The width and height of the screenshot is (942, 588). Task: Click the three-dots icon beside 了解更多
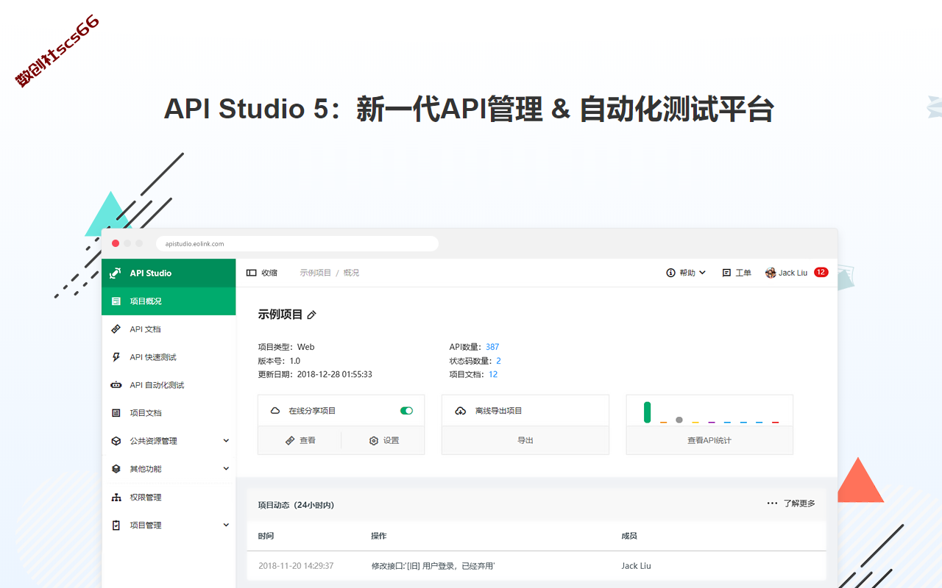[772, 503]
